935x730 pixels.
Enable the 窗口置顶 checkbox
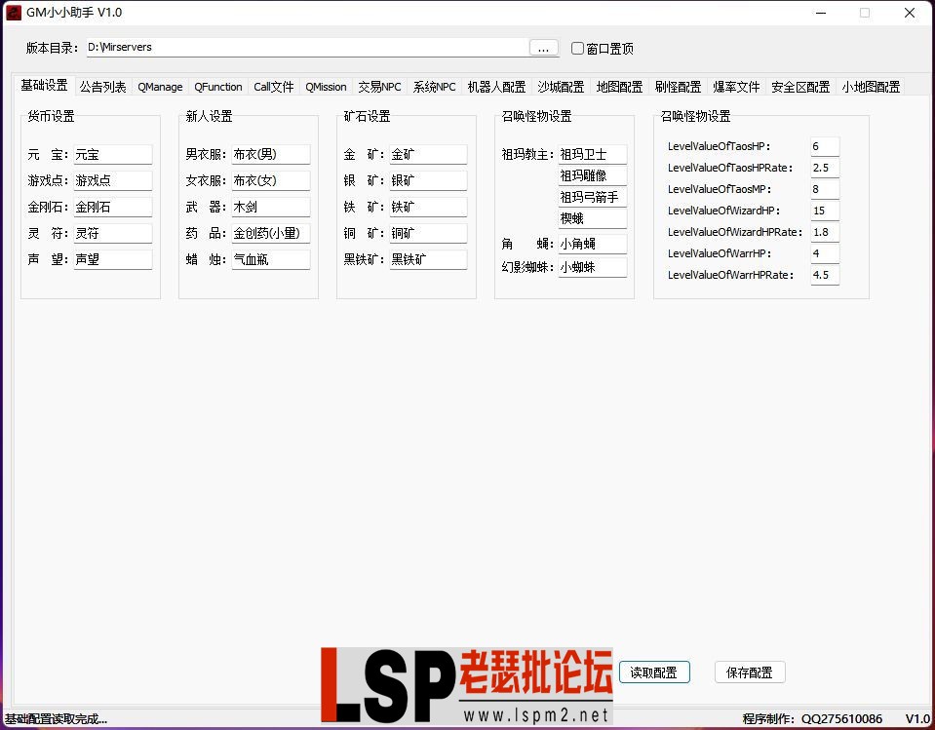577,48
